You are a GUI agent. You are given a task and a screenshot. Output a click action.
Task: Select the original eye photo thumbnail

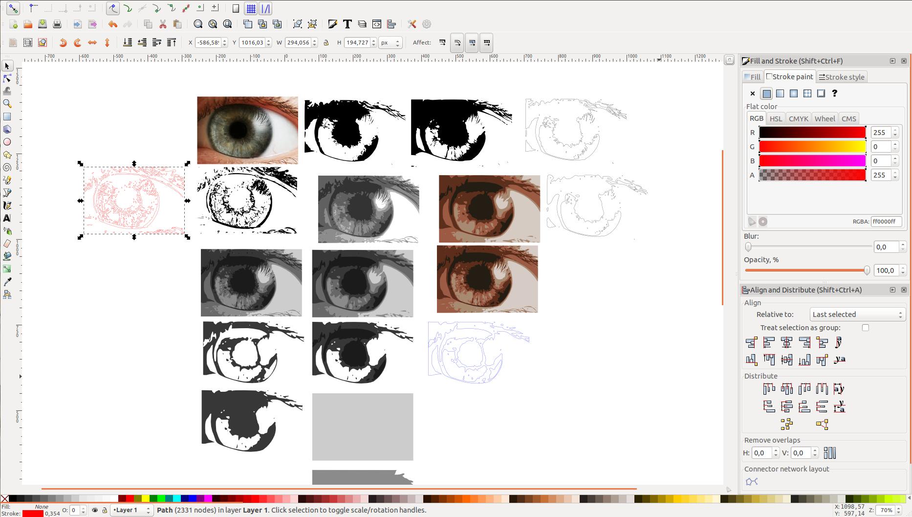[247, 130]
